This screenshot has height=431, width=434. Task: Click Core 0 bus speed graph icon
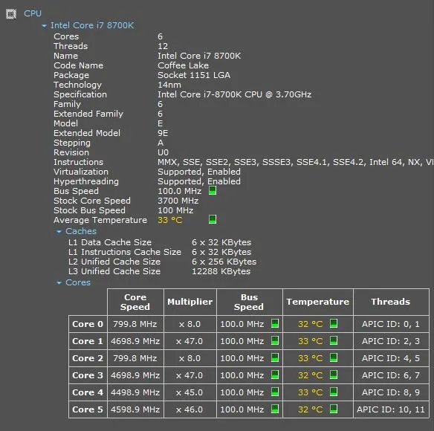(275, 323)
